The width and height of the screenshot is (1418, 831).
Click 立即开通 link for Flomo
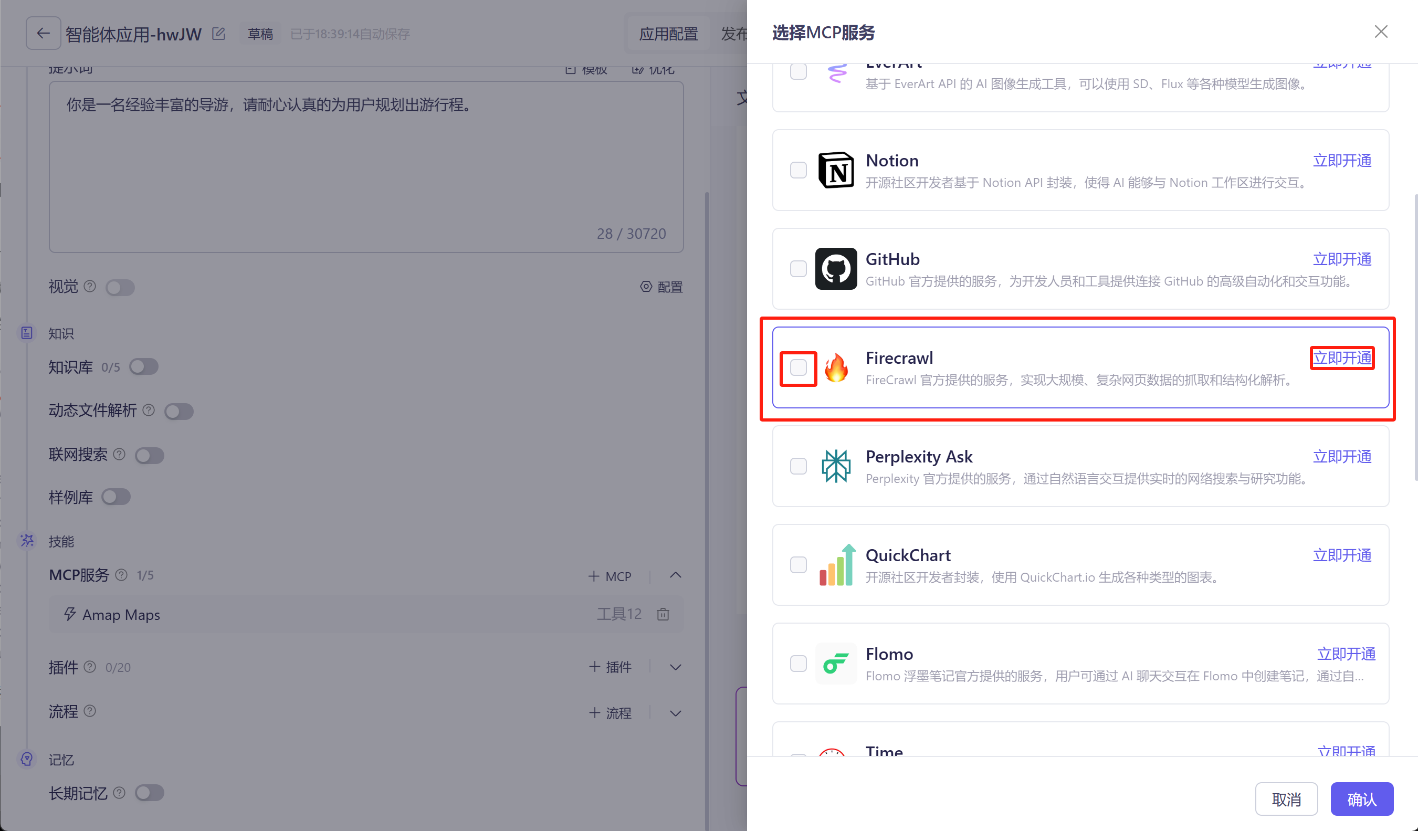pyautogui.click(x=1346, y=654)
